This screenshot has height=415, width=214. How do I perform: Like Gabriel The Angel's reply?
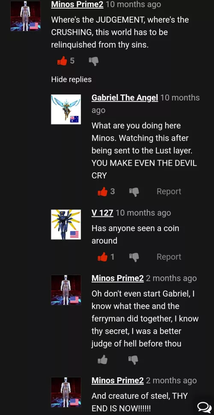(103, 191)
